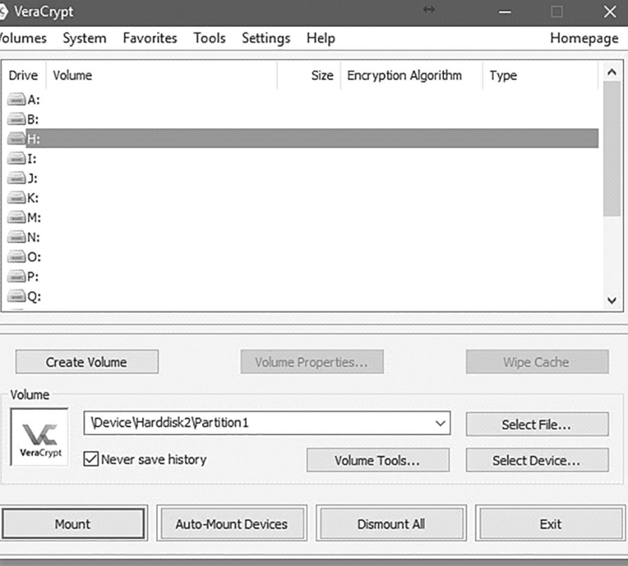Click the VeraCrypt title bar app icon
The height and width of the screenshot is (566, 628).
tap(3, 11)
